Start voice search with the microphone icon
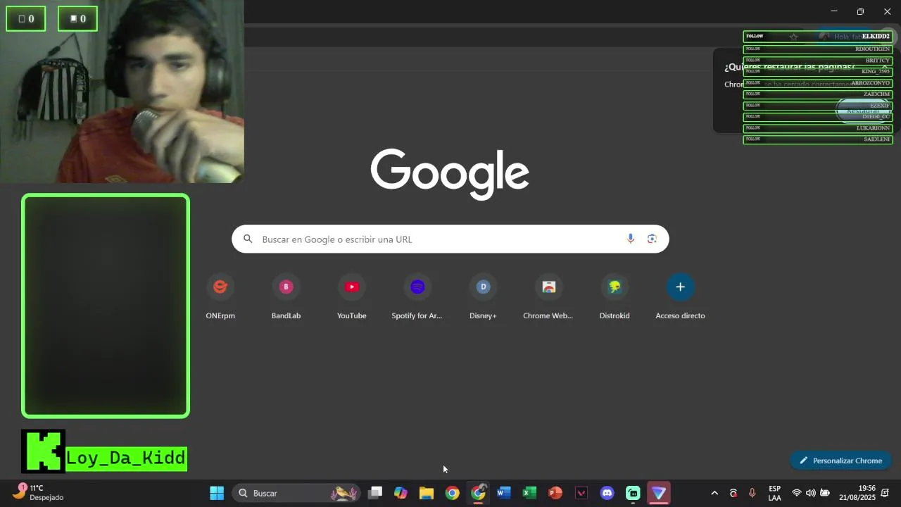This screenshot has height=507, width=901. [x=631, y=239]
